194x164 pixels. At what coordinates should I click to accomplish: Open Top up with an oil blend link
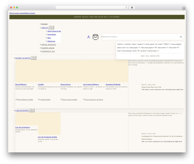[x=94, y=100]
